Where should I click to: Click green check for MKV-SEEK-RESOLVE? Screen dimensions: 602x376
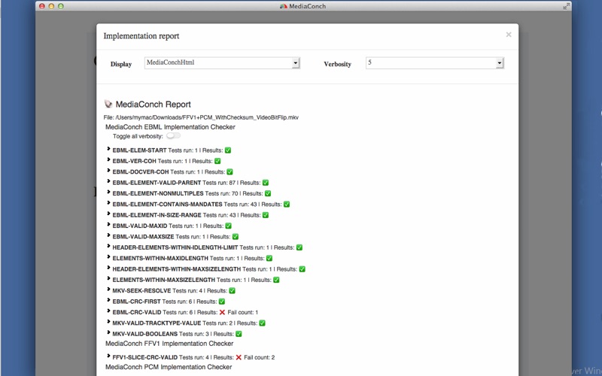pyautogui.click(x=232, y=290)
